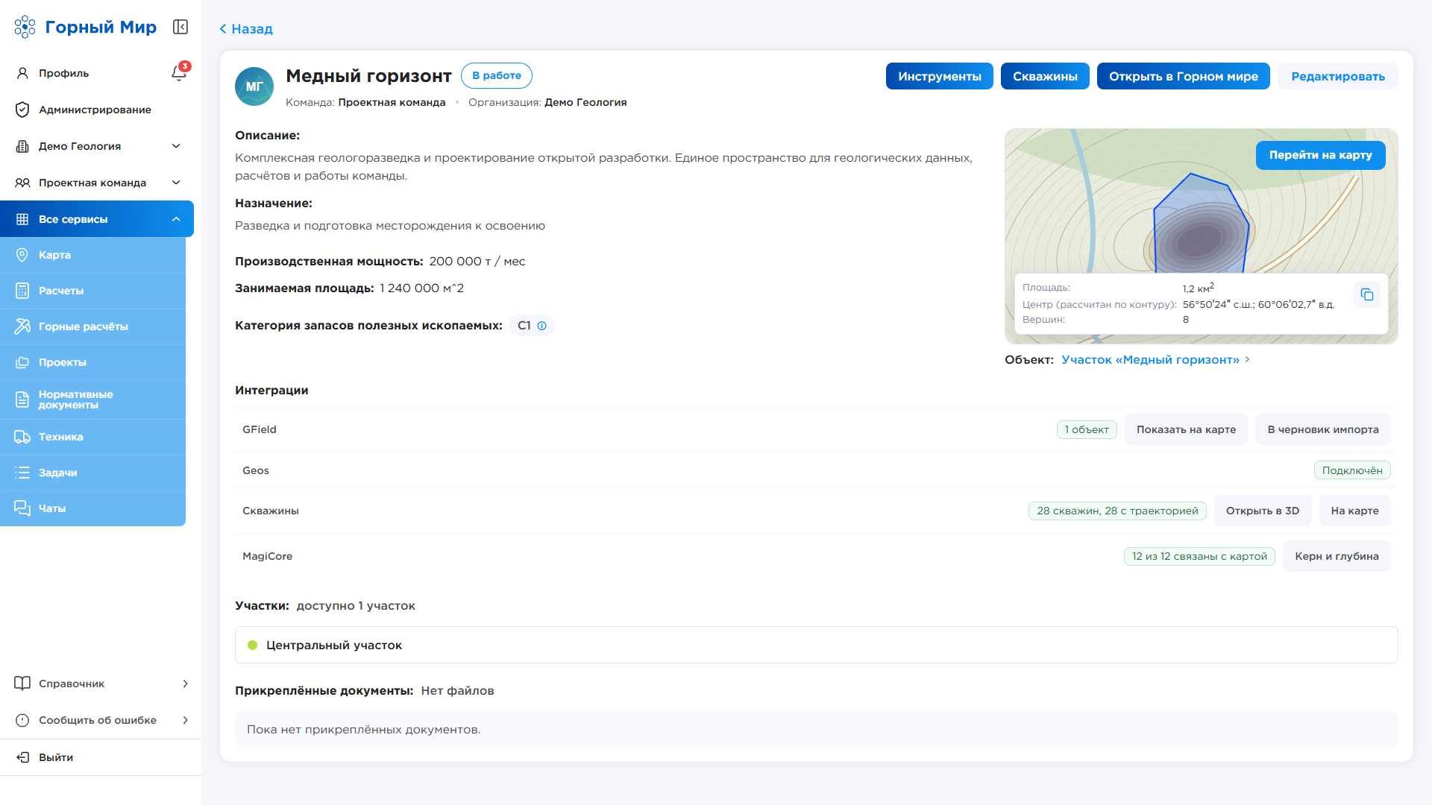Click the Скважины header button
This screenshot has width=1432, height=805.
pos(1044,76)
